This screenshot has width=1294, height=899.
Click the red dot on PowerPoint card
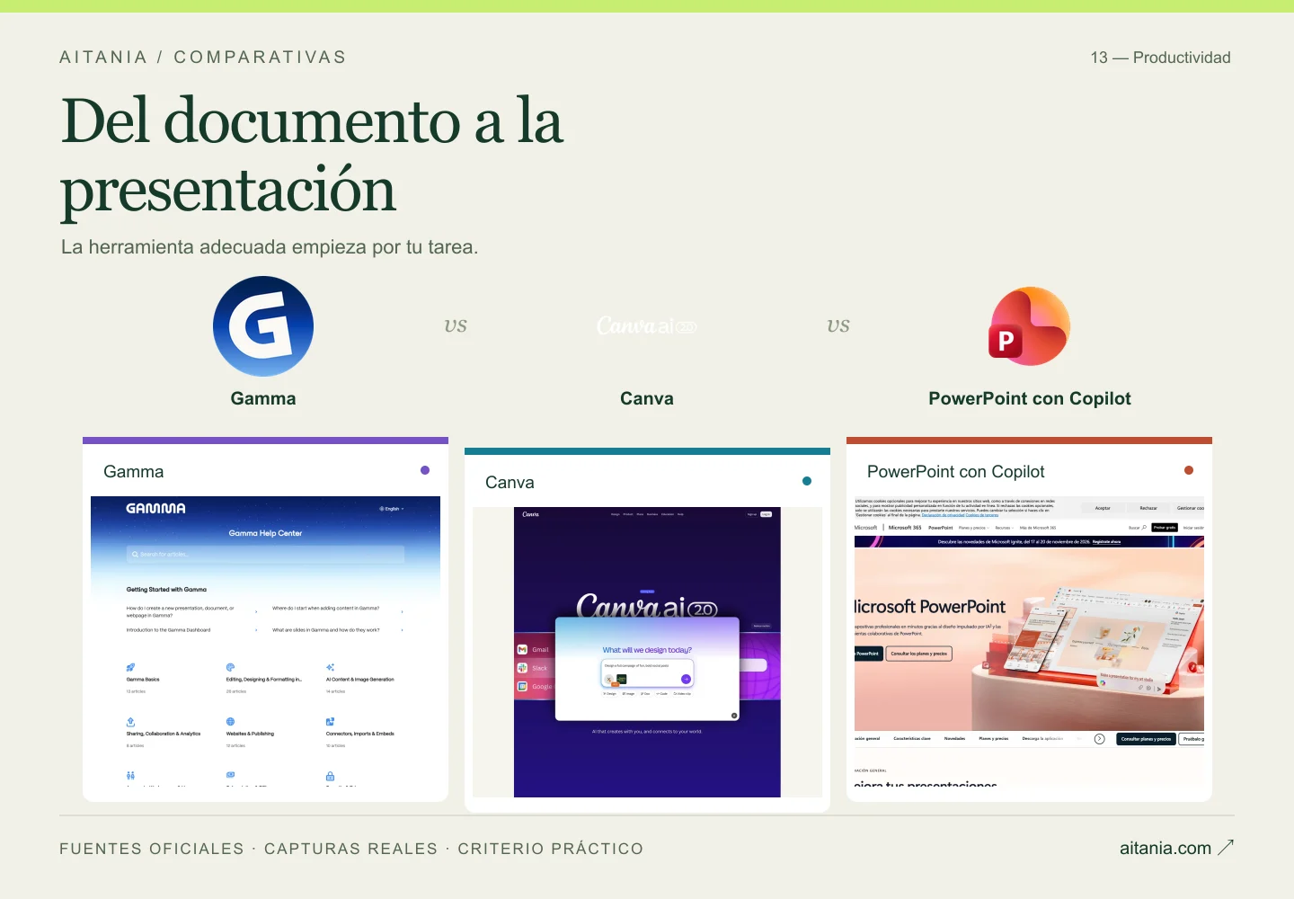[1189, 470]
